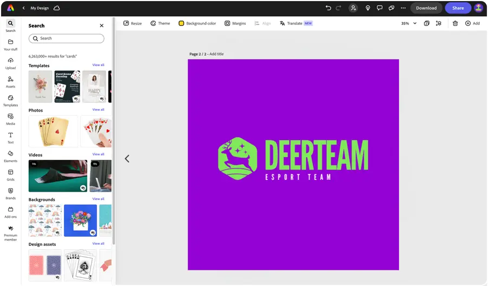The image size is (488, 286).
Task: Open the Theme toolbar option
Action: point(160,23)
